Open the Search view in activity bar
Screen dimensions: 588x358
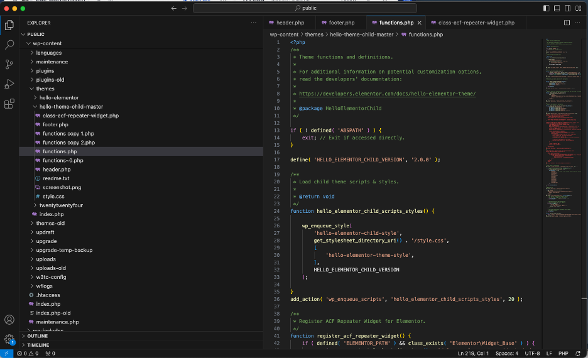(x=9, y=45)
